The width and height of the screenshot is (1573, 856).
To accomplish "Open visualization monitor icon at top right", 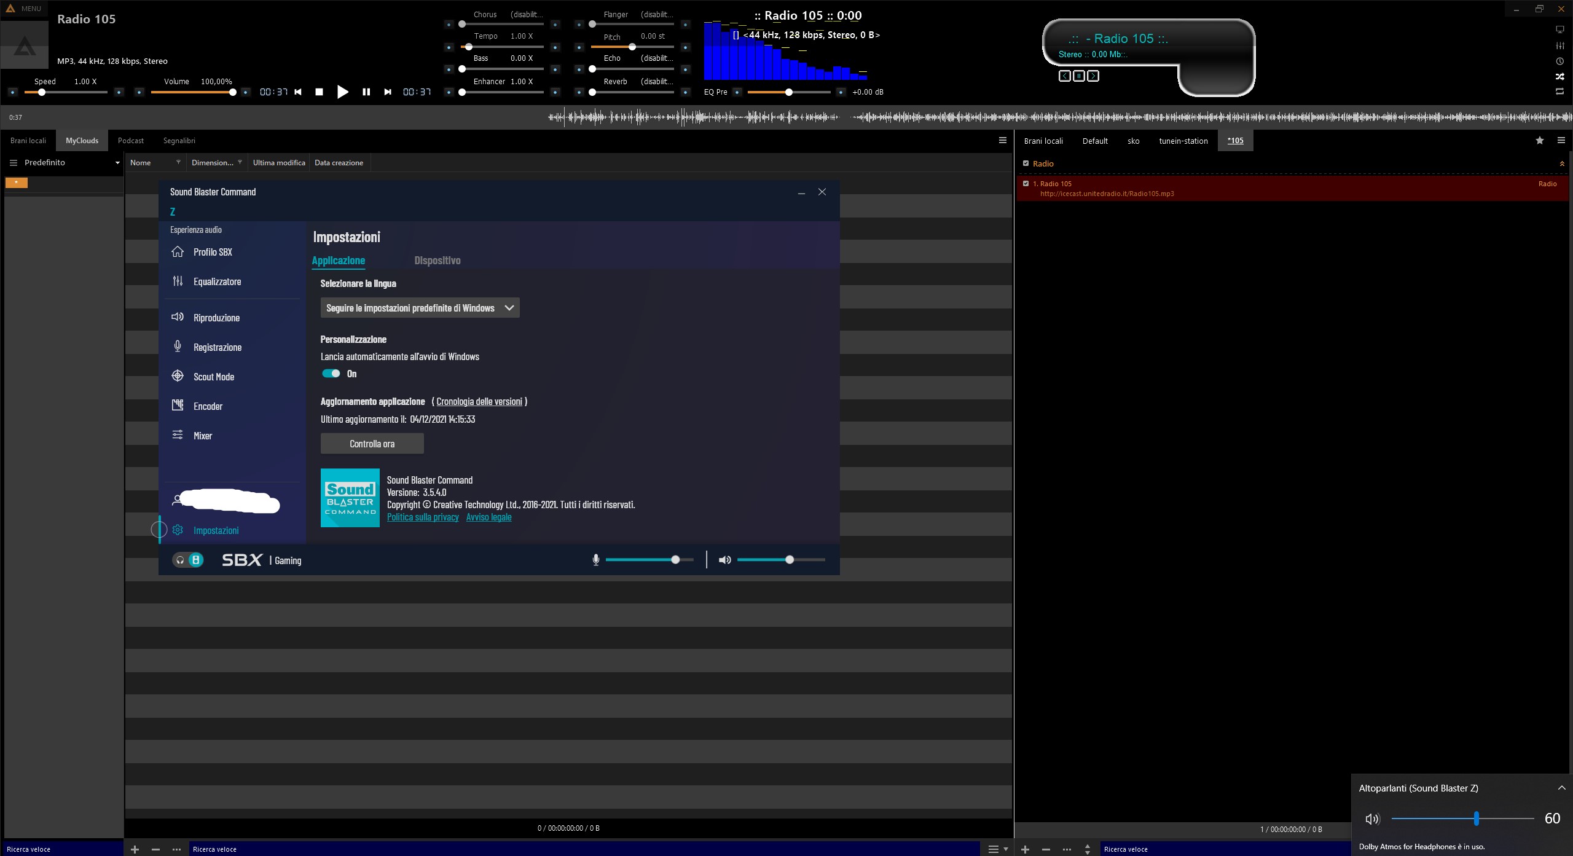I will point(1559,29).
